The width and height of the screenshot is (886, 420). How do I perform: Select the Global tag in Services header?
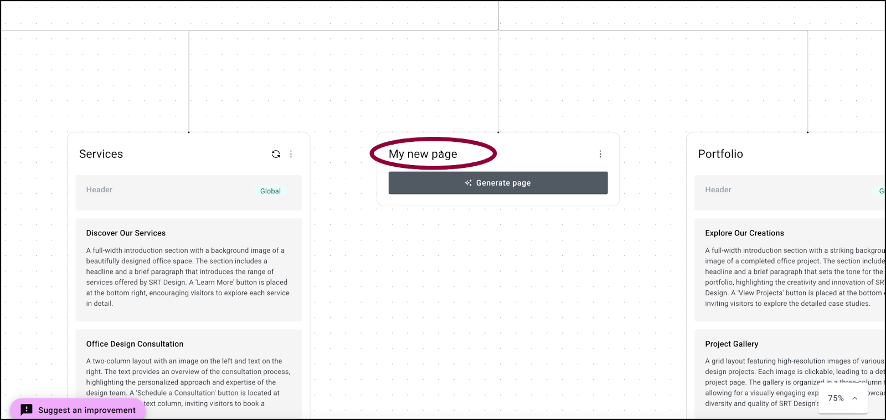[x=270, y=191]
